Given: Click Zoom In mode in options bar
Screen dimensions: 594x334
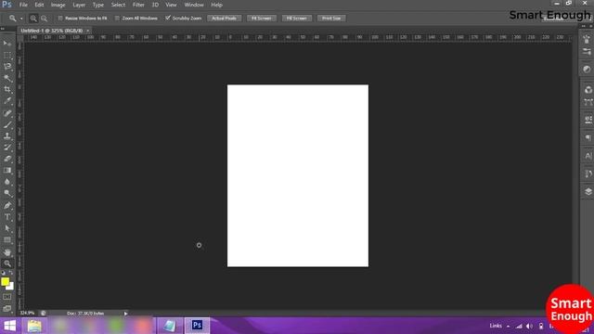Looking at the screenshot, I should point(33,19).
